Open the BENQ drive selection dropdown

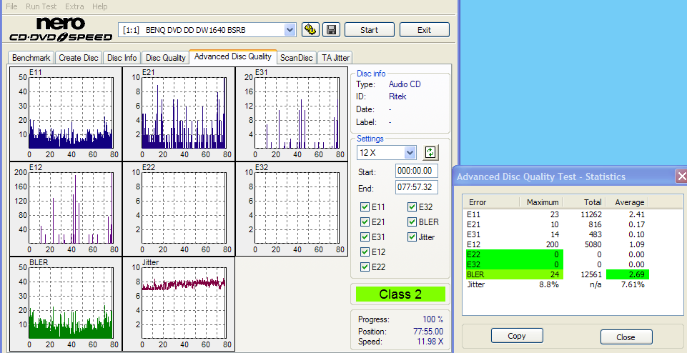tap(290, 30)
